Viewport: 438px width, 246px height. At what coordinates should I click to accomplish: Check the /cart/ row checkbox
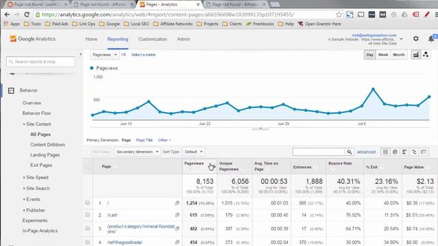88,215
